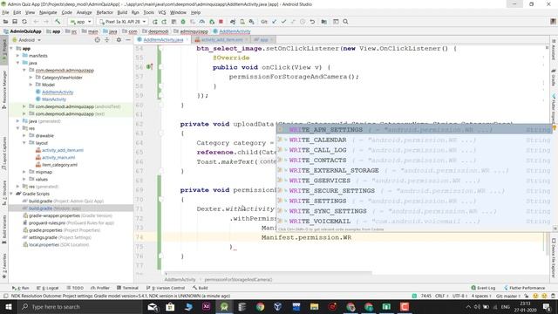Viewport: 558px width, 314px height.
Task: Open the VCS menu
Action: (162, 12)
